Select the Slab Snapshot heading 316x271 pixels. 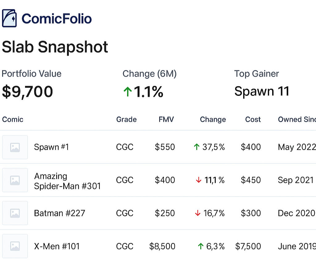[x=55, y=47]
